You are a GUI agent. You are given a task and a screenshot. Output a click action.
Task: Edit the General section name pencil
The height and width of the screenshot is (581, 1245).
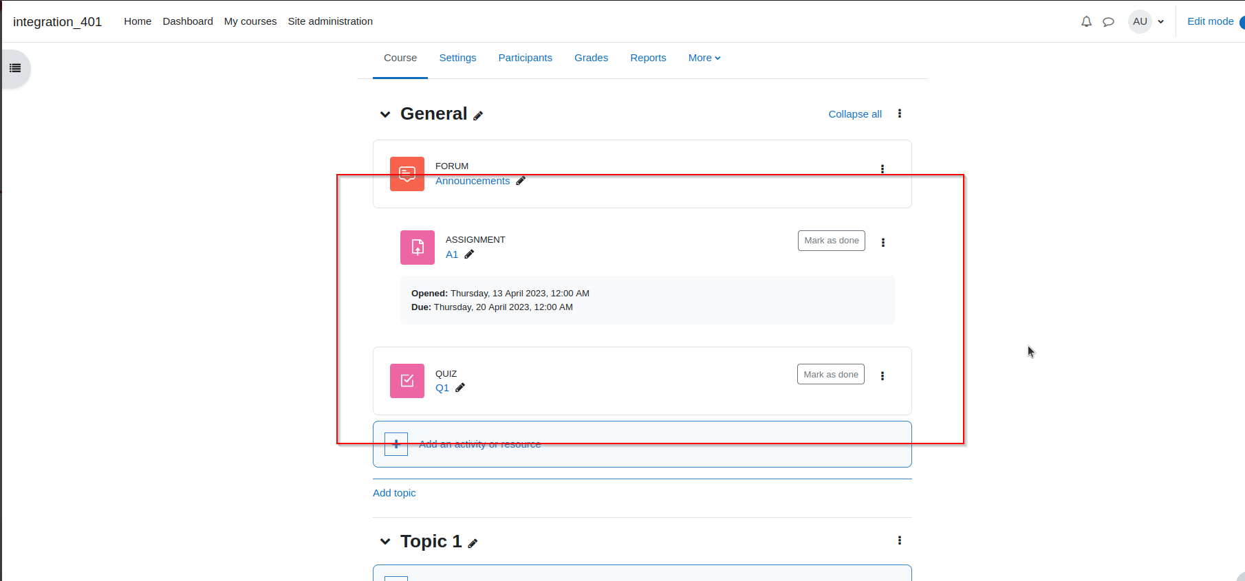pyautogui.click(x=478, y=116)
